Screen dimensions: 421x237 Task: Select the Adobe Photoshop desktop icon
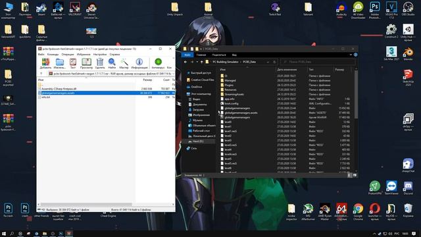(x=374, y=11)
